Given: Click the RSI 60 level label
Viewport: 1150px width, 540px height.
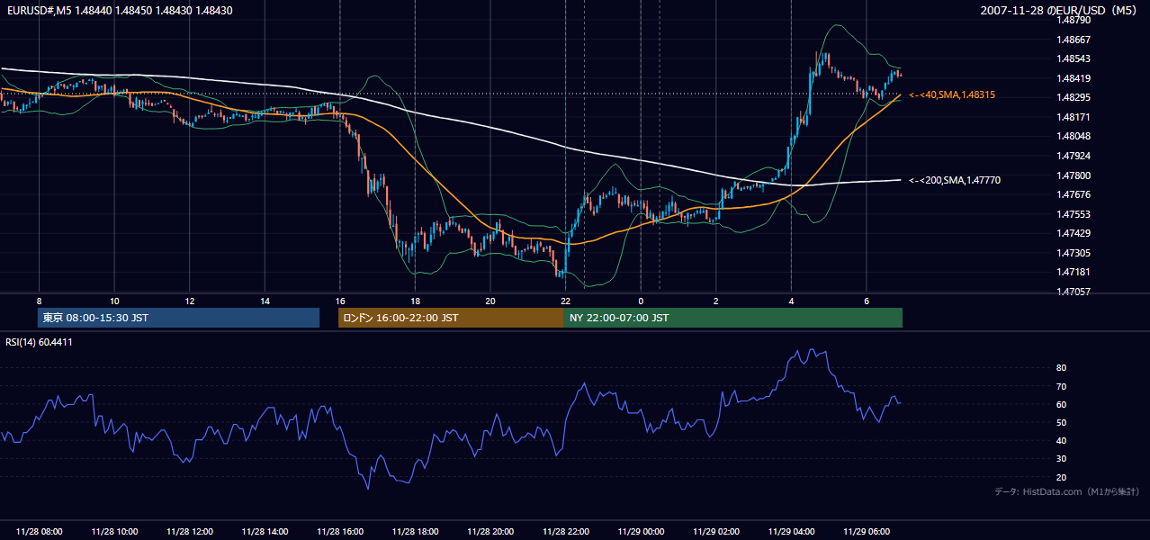Looking at the screenshot, I should coord(1062,404).
